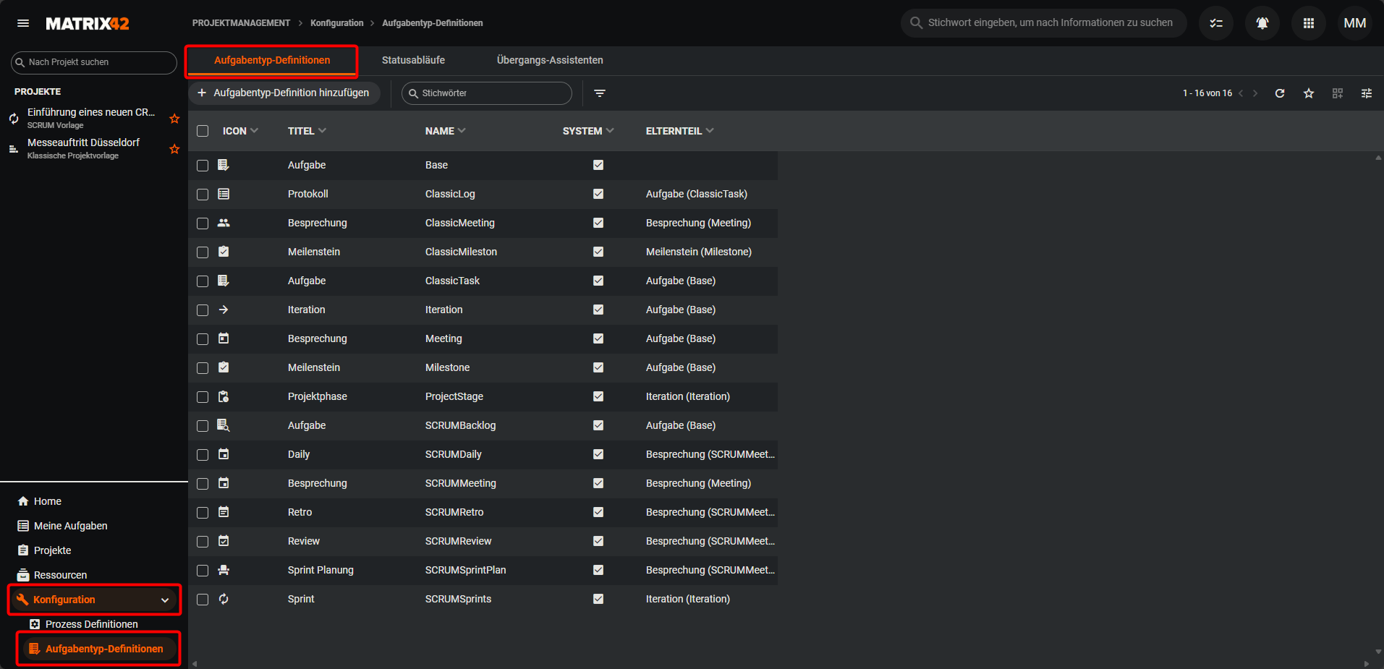Open the Übergangs-Assistenten tab
The height and width of the screenshot is (669, 1384).
pyautogui.click(x=549, y=60)
